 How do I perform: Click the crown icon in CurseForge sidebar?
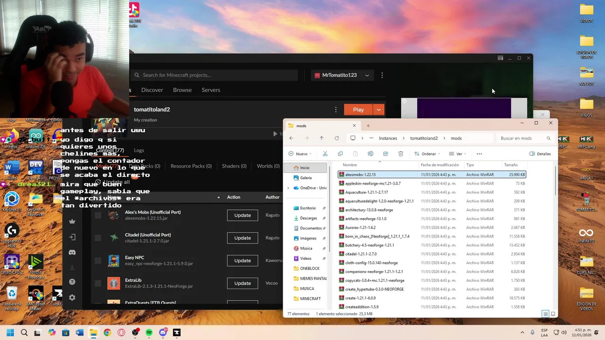(x=72, y=221)
